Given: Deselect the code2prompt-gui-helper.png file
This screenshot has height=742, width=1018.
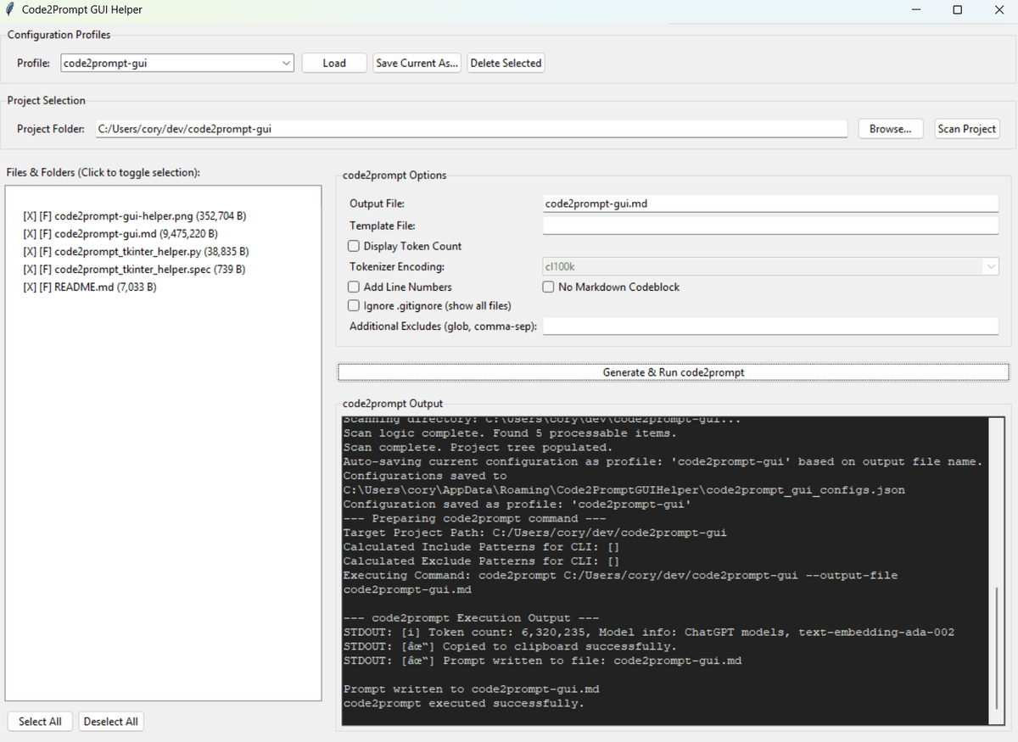Looking at the screenshot, I should 134,215.
